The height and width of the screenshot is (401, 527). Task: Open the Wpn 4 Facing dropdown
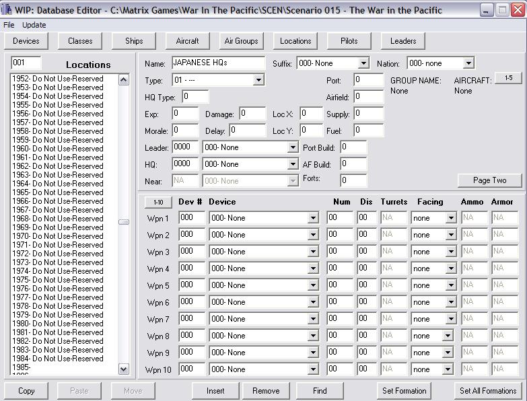(x=451, y=268)
